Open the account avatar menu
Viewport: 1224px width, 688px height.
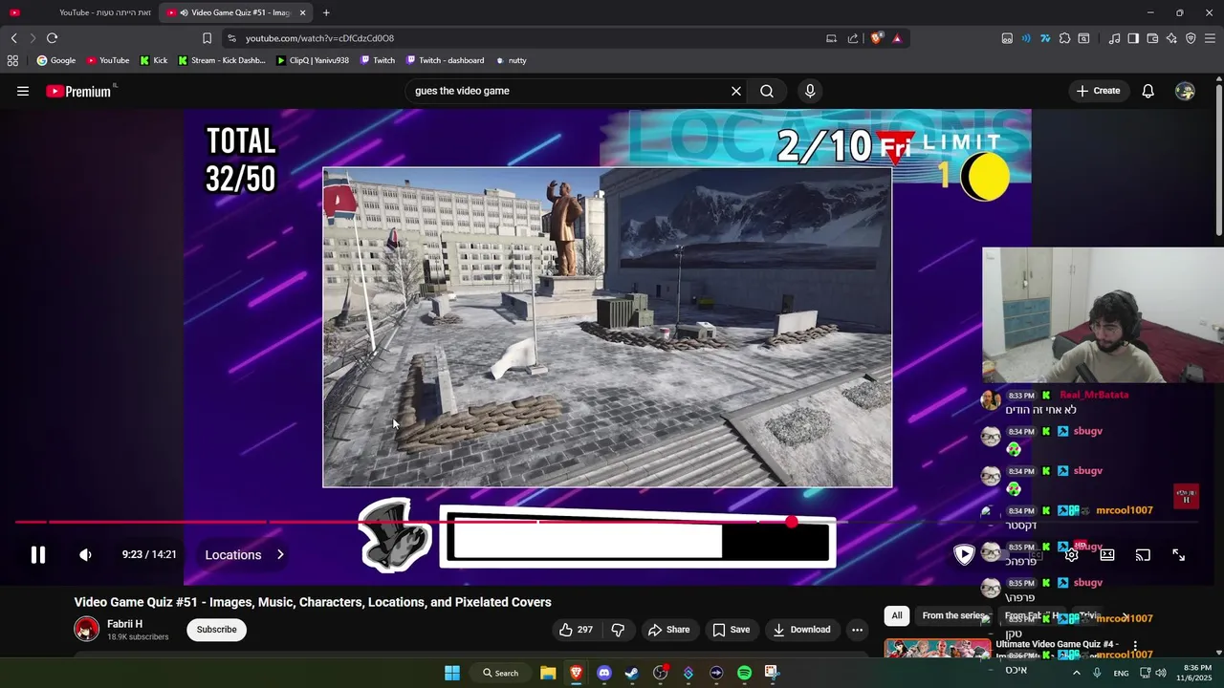(1185, 91)
